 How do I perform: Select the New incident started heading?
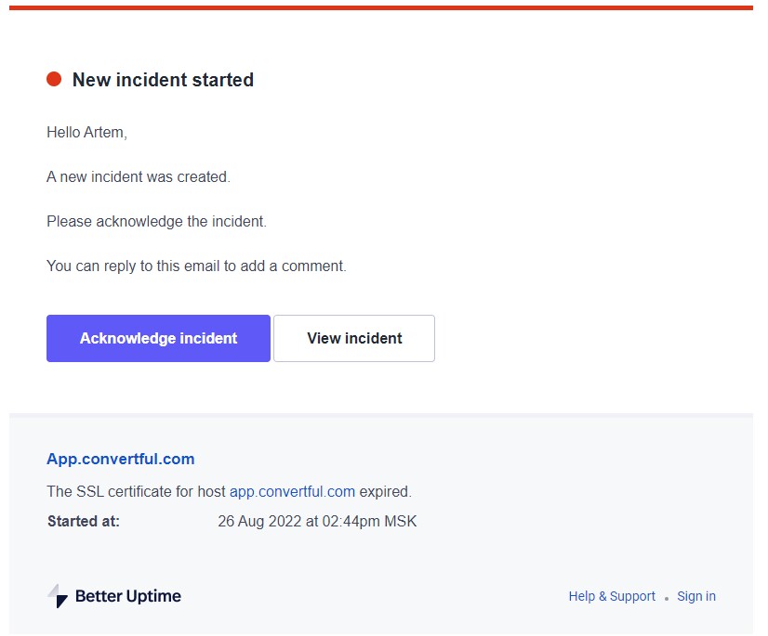(163, 80)
